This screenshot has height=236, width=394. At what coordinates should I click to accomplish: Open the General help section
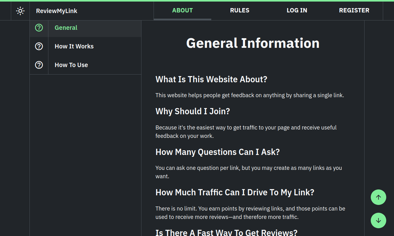66,28
